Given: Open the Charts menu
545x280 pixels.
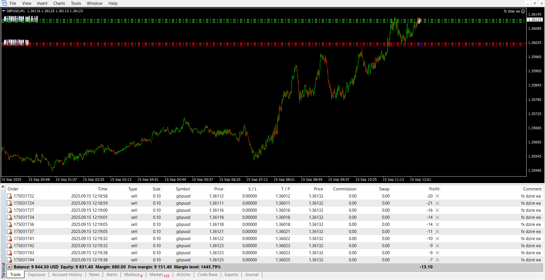Looking at the screenshot, I should pyautogui.click(x=59, y=3).
